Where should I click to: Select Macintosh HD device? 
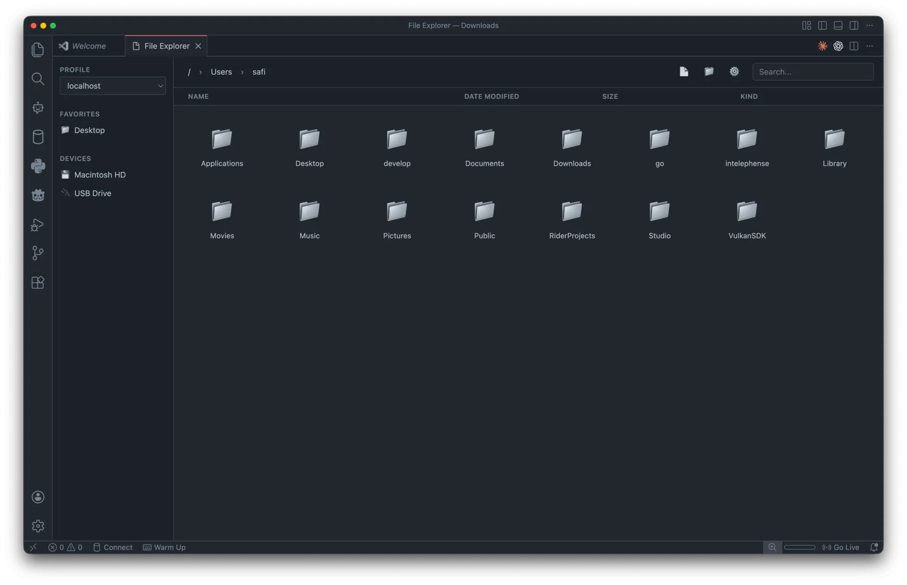click(x=112, y=174)
